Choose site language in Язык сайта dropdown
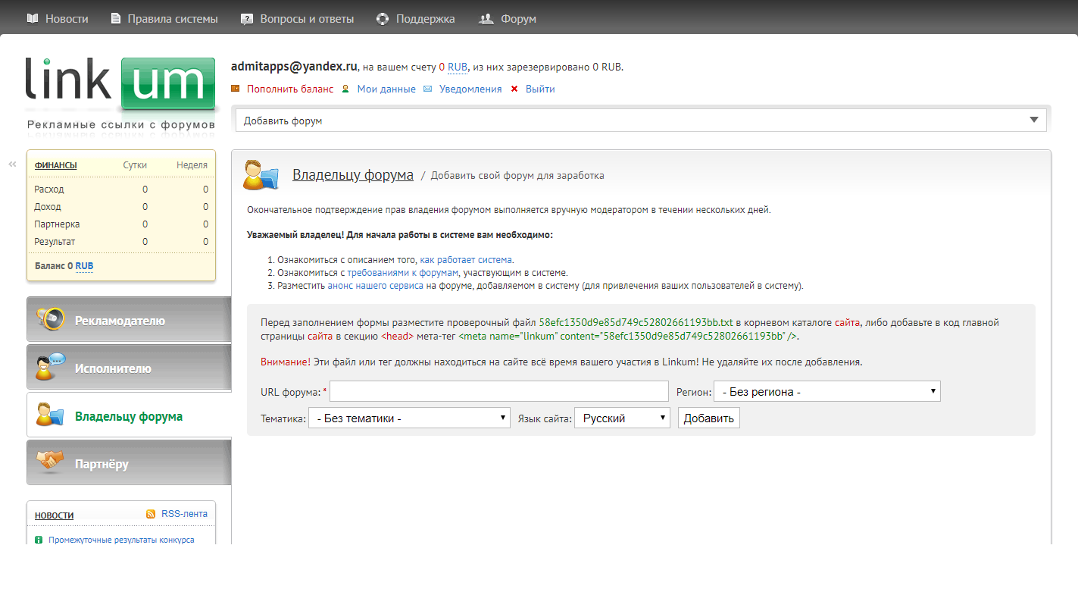This screenshot has height=611, width=1078. click(622, 418)
